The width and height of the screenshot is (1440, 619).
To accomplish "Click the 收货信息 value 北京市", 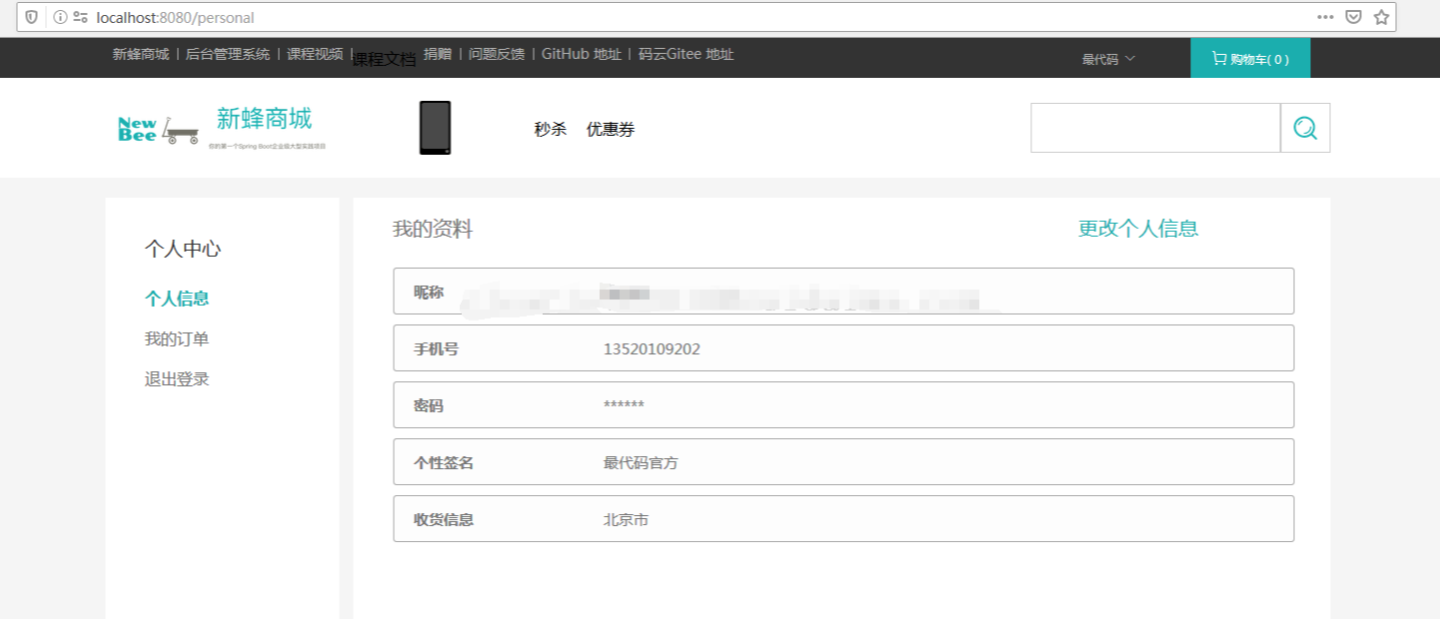I will pos(626,520).
